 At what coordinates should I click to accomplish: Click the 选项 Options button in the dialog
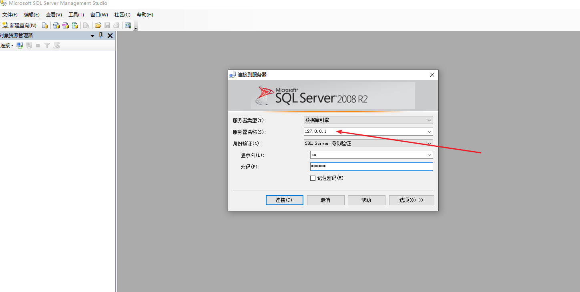pos(411,200)
